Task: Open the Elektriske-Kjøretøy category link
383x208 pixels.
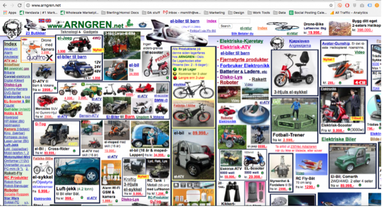Action: 241,41
